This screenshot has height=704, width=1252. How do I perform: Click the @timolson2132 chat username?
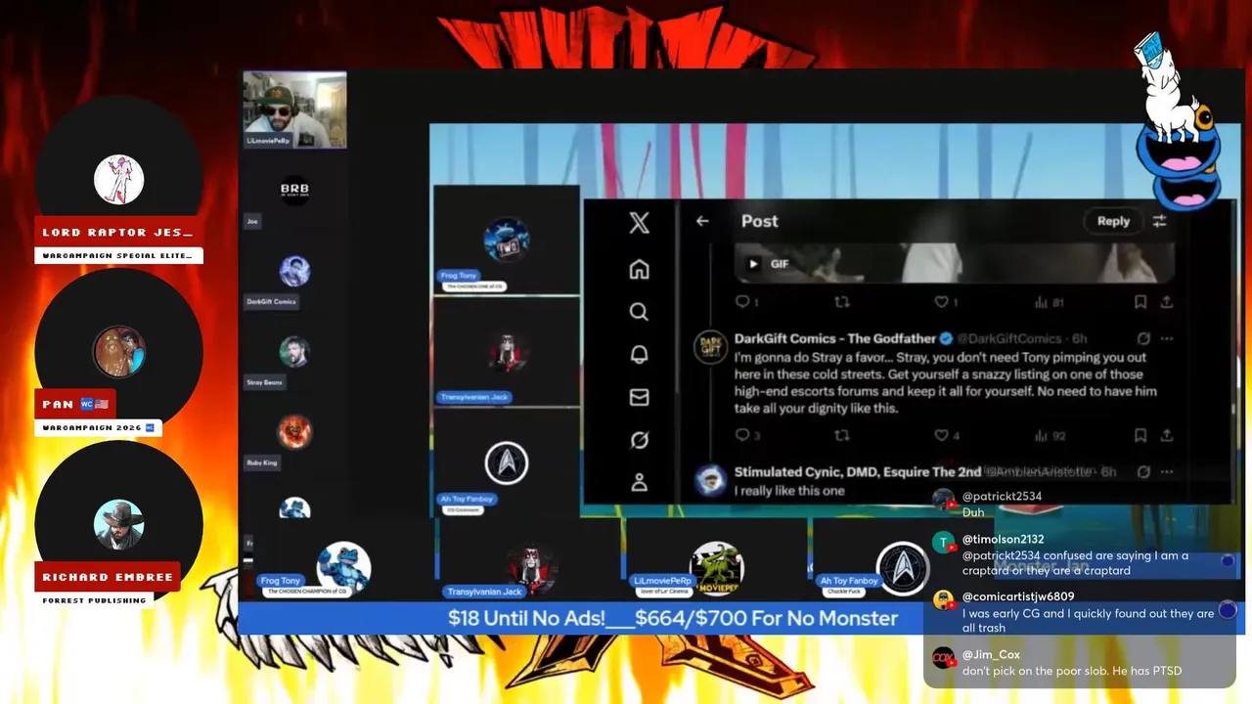coord(1003,540)
